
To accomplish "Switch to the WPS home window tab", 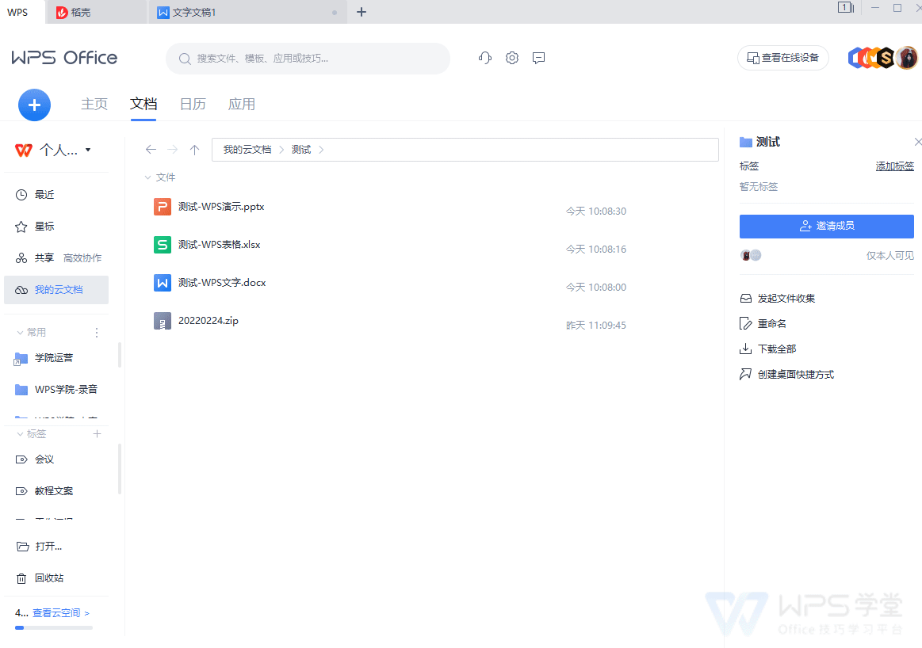I will tap(21, 13).
